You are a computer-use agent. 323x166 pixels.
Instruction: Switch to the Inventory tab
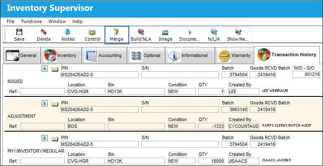[61, 55]
